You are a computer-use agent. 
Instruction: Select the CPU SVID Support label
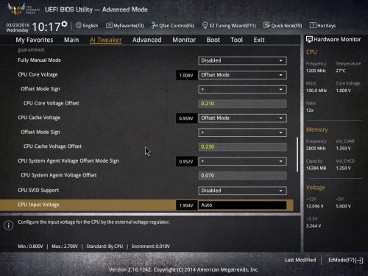pos(38,191)
